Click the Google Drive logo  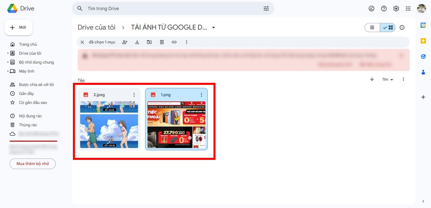point(12,9)
